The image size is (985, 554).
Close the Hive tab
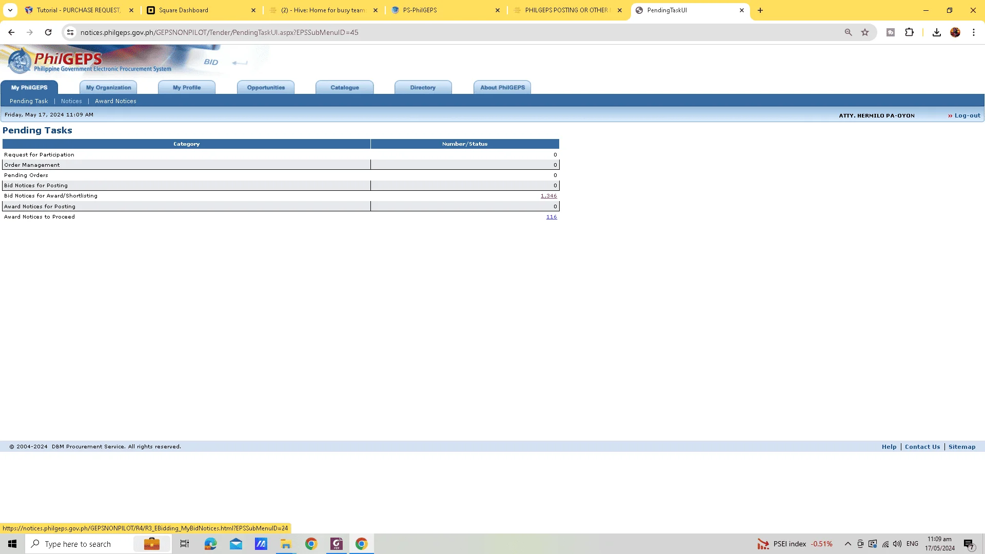[x=376, y=10]
